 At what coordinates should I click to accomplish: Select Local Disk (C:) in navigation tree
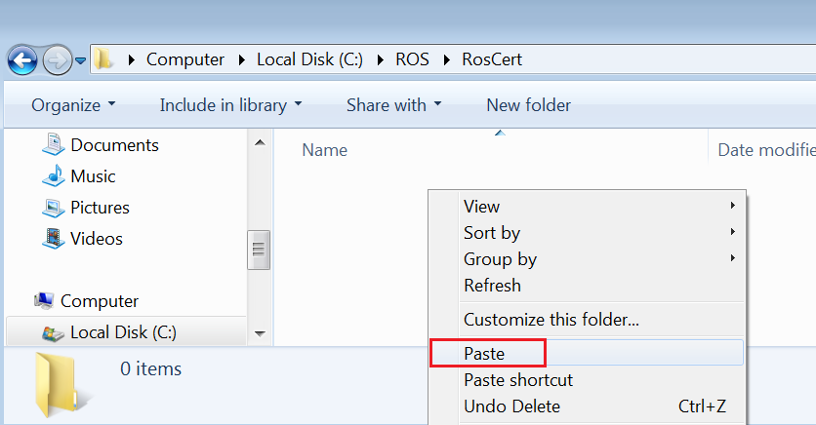(125, 332)
